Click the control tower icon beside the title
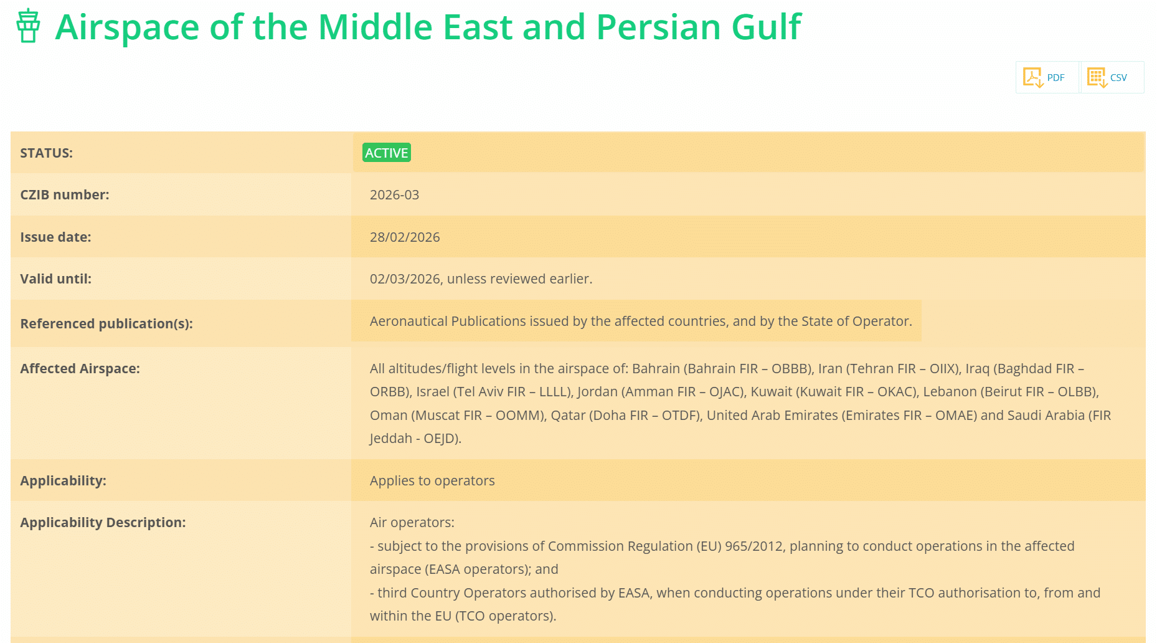The image size is (1157, 643). coord(28,26)
